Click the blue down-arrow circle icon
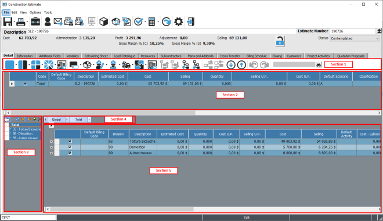Image resolution: width=383 pixels, height=221 pixels. [231, 65]
